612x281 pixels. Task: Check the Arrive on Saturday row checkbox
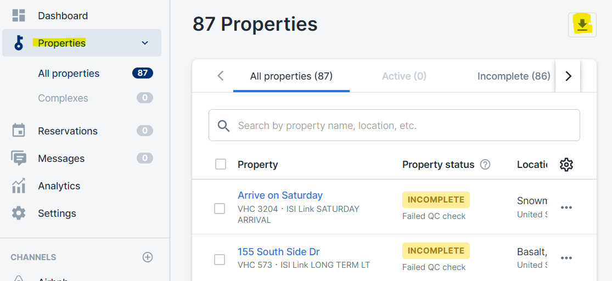tap(220, 209)
